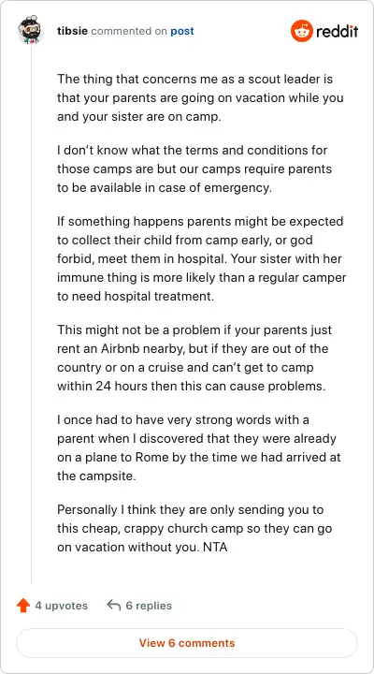
Task: Click the reply arrow icon
Action: (x=114, y=606)
